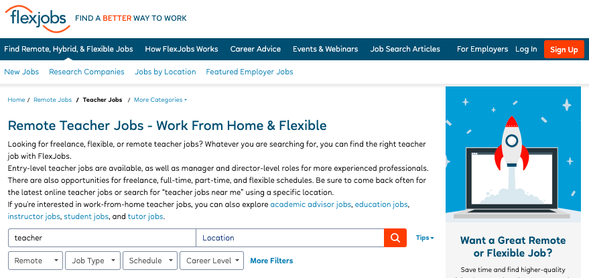Click the rocket laptop illustration
The height and width of the screenshot is (278, 589).
pyautogui.click(x=513, y=154)
